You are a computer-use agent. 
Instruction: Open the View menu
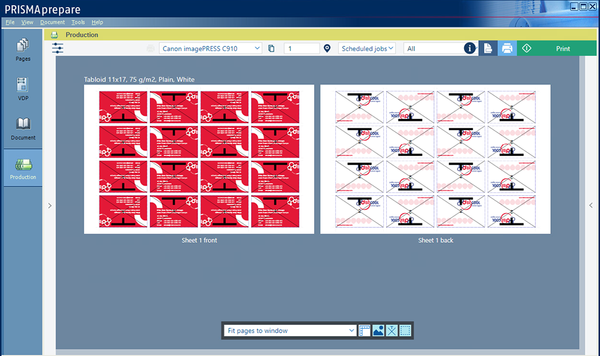point(27,22)
